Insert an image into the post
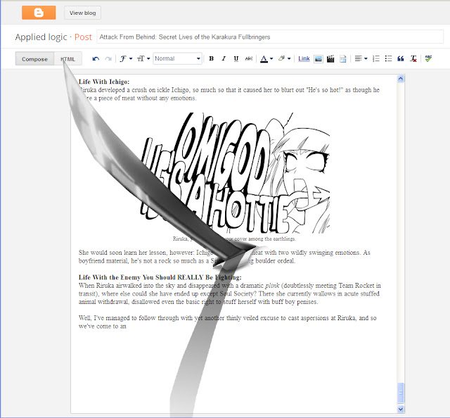The height and width of the screenshot is (418, 450). click(x=319, y=59)
